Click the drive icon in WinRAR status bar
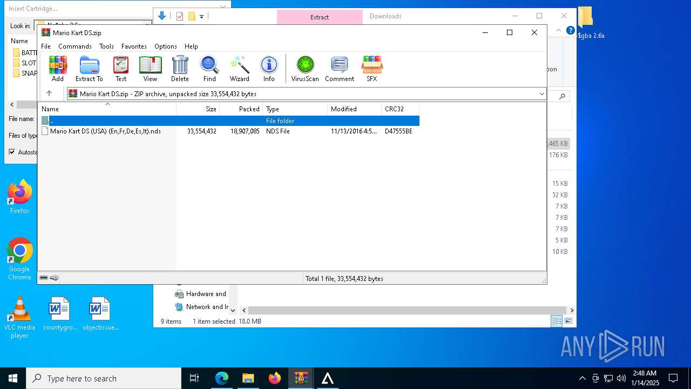The image size is (691, 389). (44, 278)
